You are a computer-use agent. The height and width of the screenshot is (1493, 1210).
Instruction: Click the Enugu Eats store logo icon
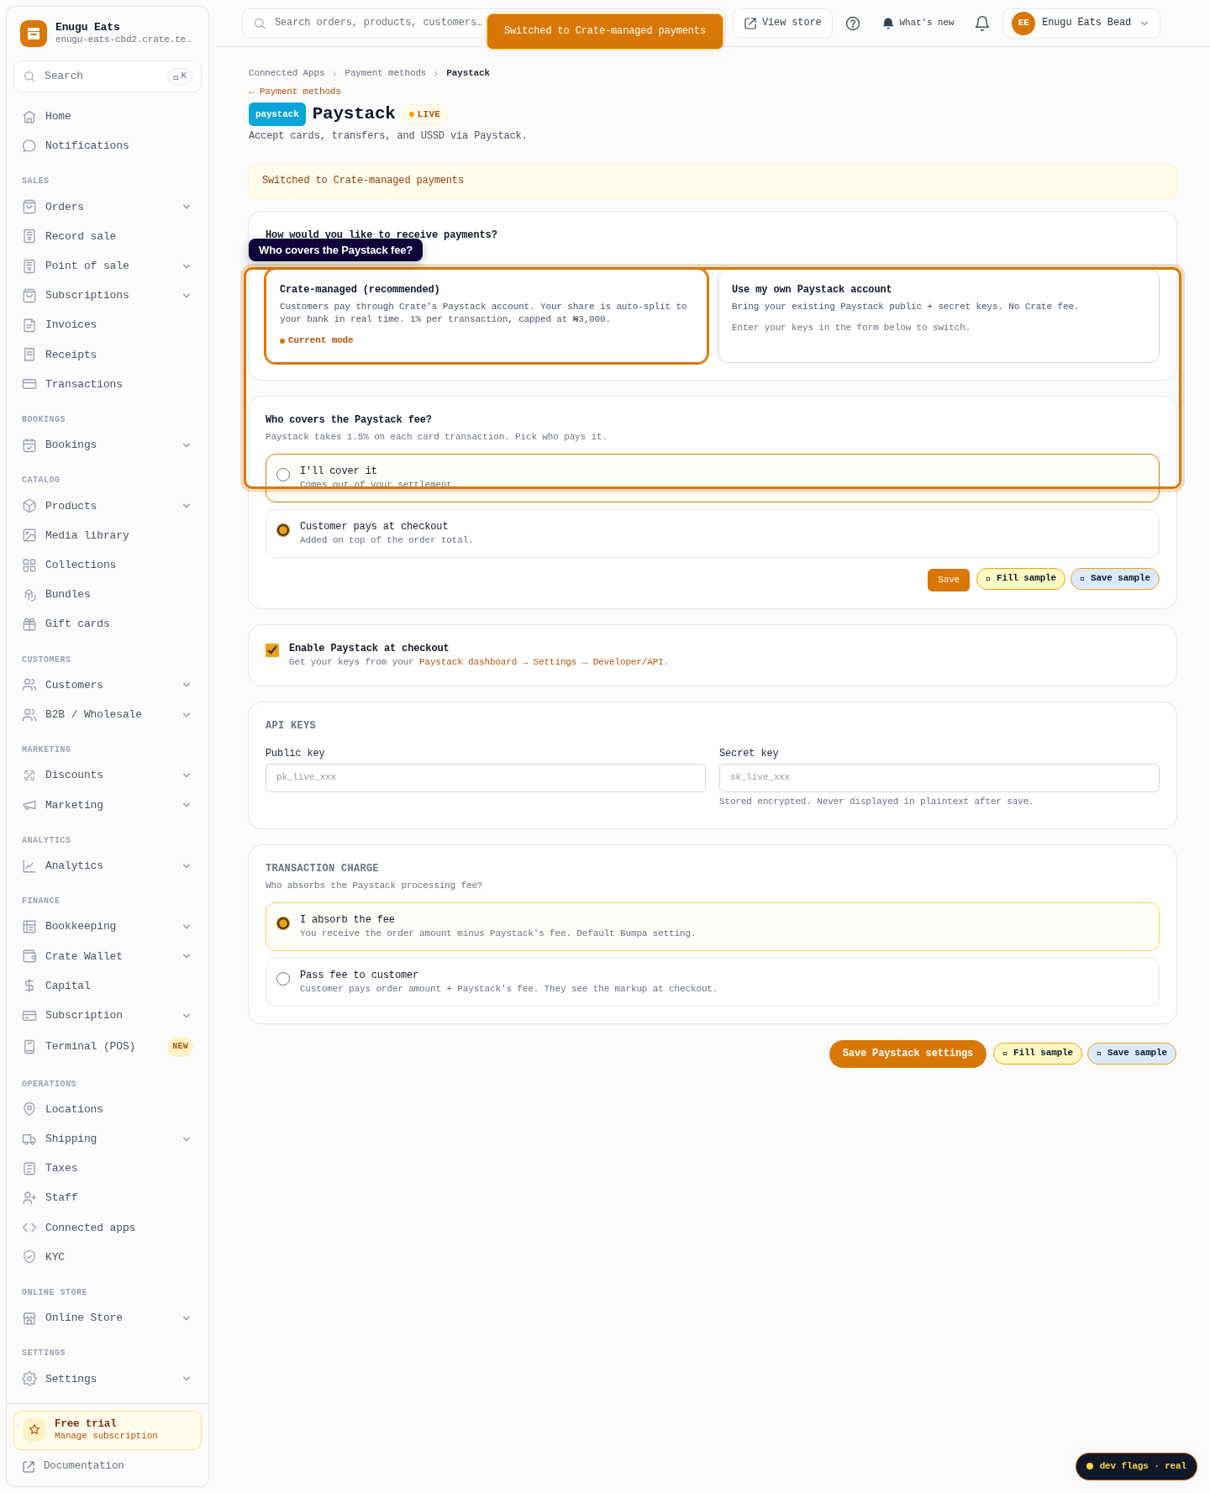(34, 34)
